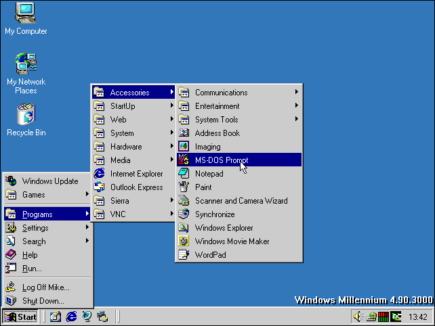Click the network quick launch icon
Screen dimensions: 435x326
[x=102, y=317]
